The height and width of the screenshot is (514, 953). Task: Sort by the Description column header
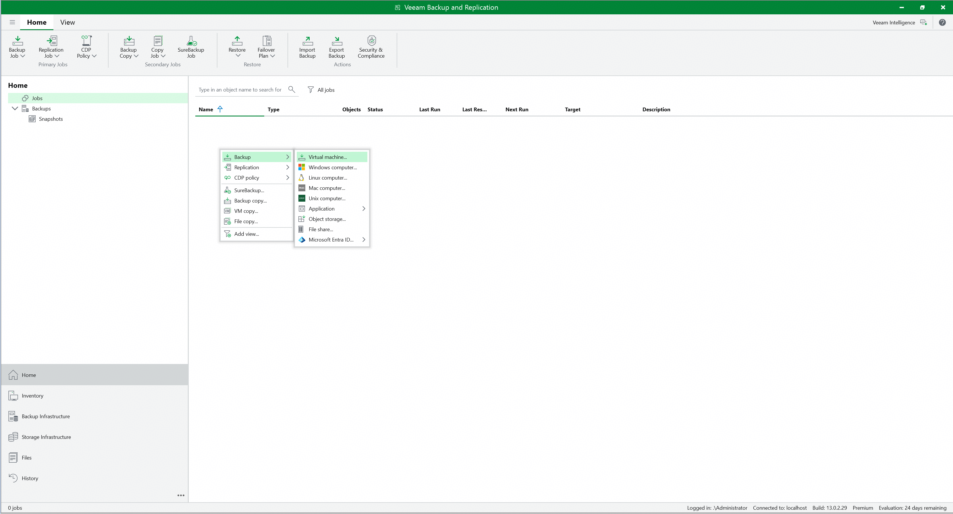pos(656,109)
